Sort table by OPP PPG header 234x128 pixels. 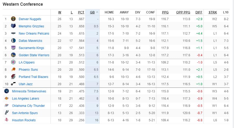(x=183, y=12)
